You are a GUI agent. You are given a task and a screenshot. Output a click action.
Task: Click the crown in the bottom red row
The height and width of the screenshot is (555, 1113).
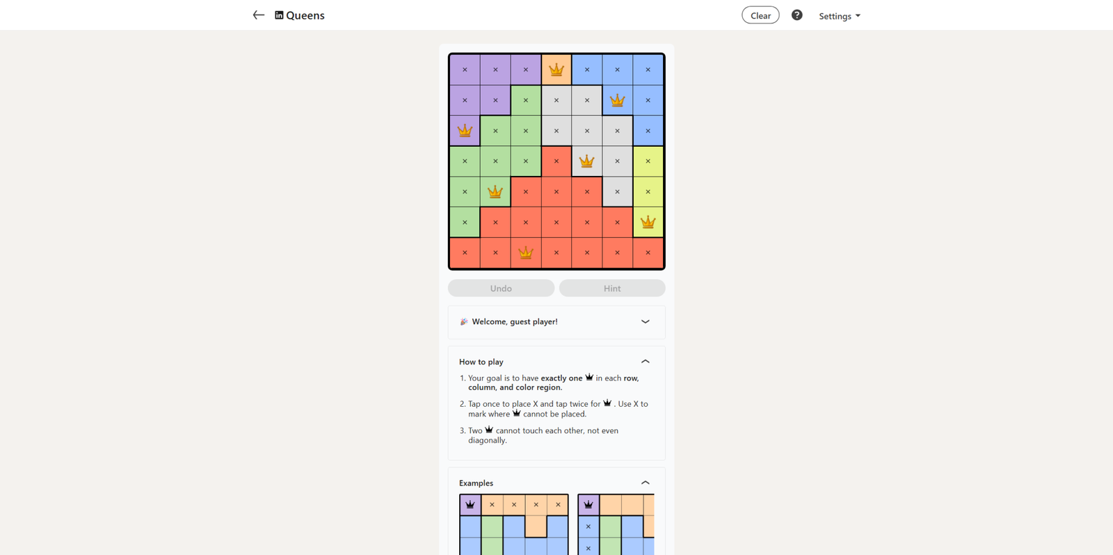[x=526, y=253]
